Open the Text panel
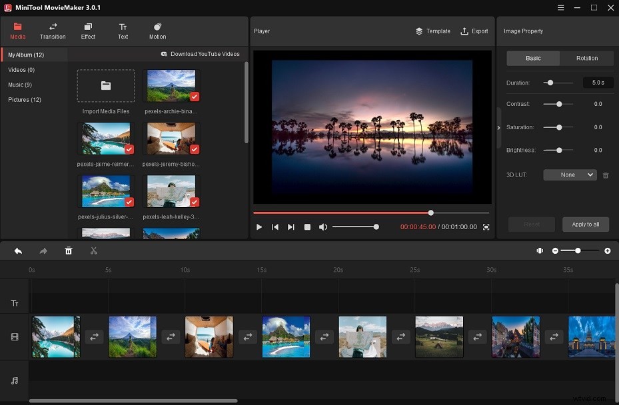 123,31
